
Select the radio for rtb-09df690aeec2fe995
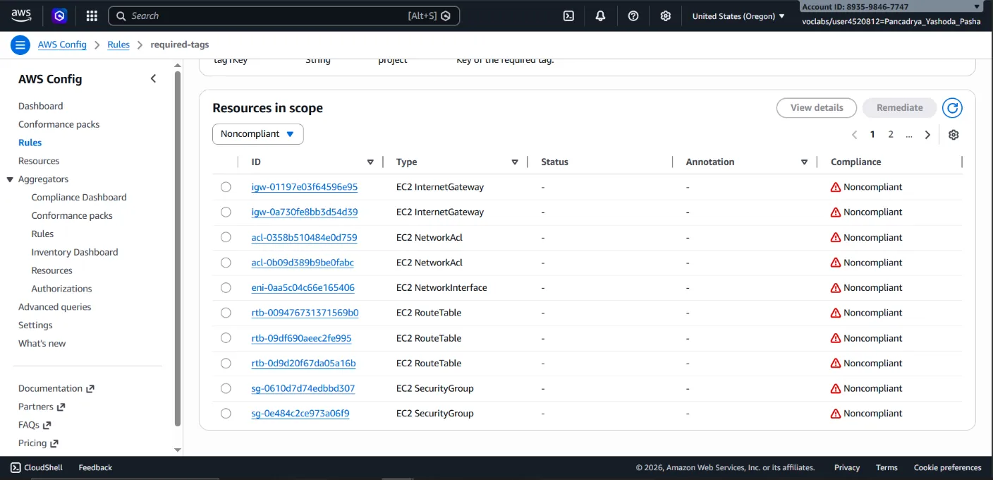226,338
